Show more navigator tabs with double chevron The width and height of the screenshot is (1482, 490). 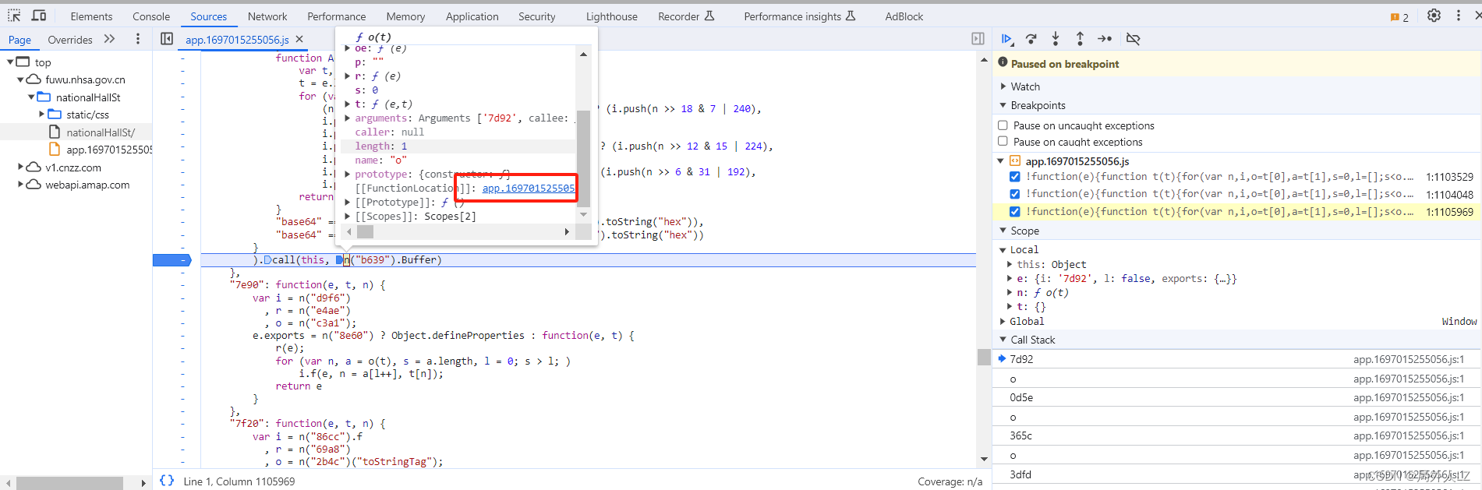(x=109, y=39)
